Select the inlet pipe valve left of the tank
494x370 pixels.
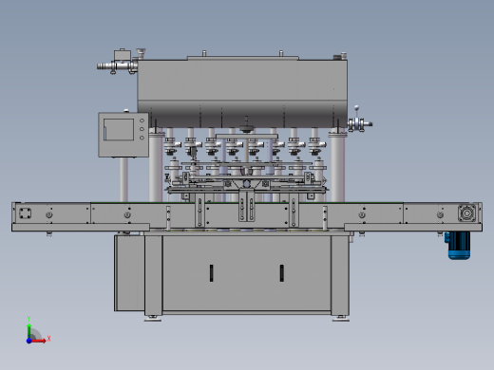tap(117, 63)
